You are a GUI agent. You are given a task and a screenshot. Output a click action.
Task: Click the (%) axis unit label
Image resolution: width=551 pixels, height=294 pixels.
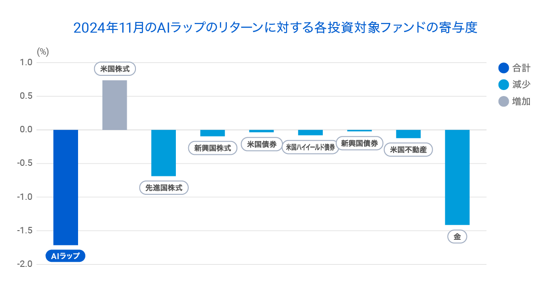43,52
